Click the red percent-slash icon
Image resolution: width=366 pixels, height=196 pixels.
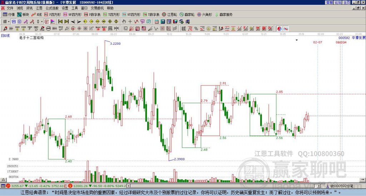tap(190, 29)
